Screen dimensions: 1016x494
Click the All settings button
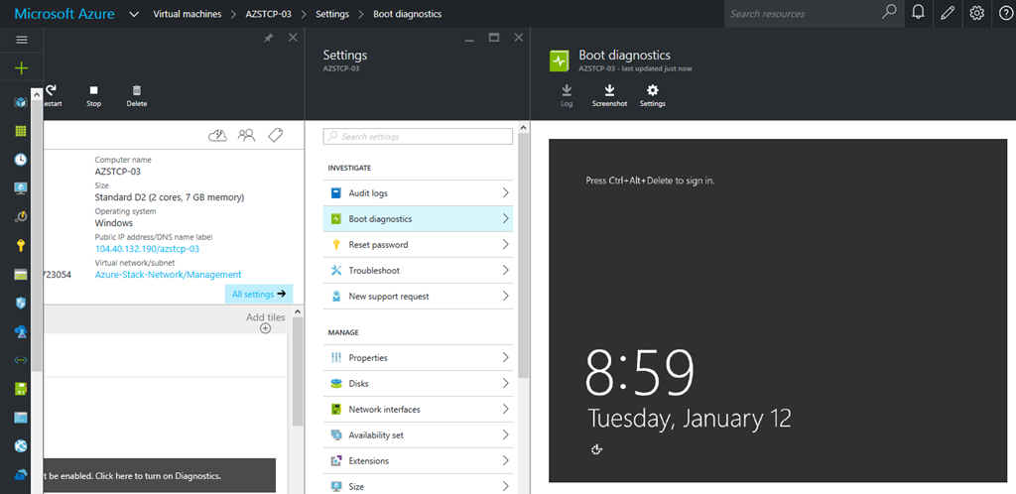tap(258, 294)
